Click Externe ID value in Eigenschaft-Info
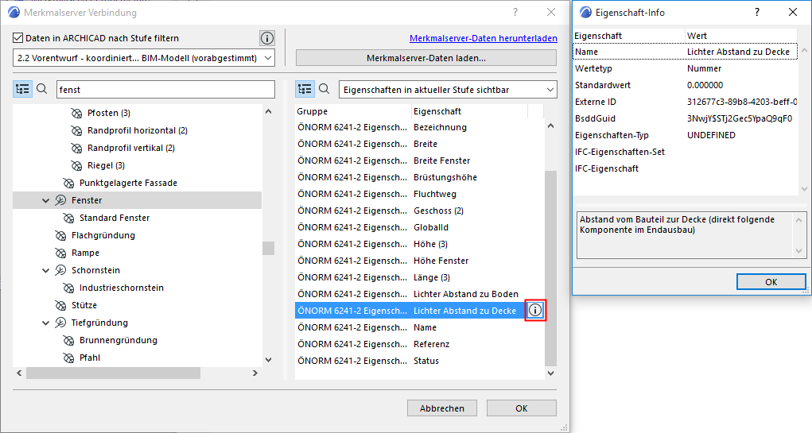 point(741,102)
